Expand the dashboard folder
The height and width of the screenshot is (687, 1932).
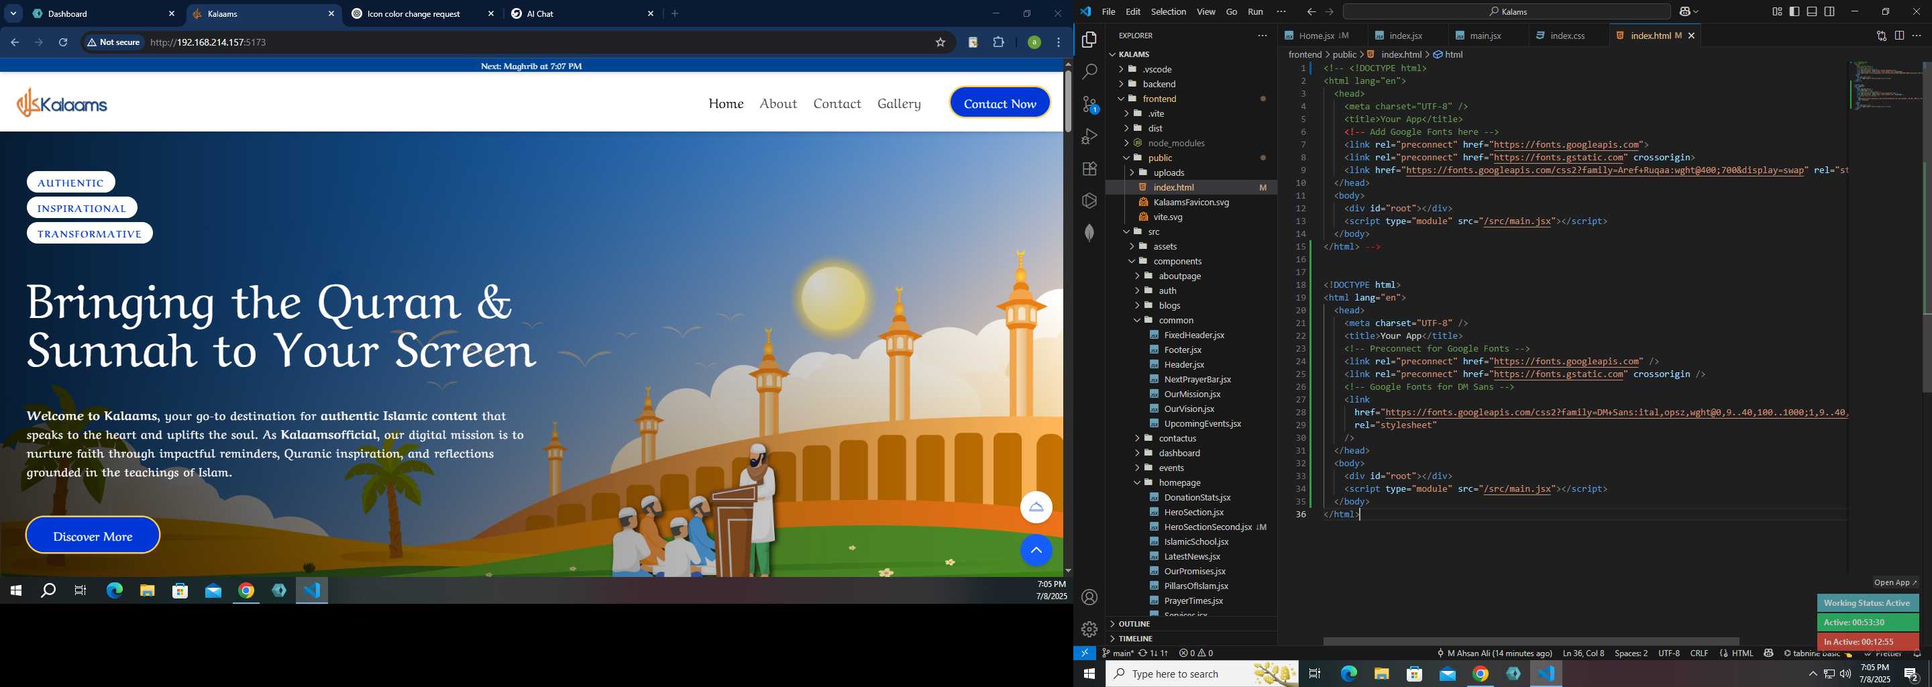coord(1191,453)
